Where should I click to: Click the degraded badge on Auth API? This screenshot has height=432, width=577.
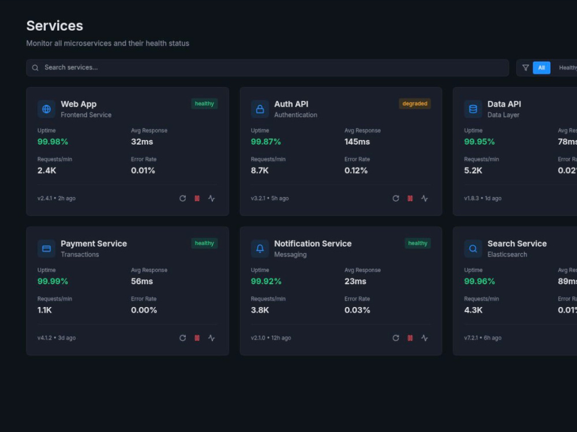(415, 104)
